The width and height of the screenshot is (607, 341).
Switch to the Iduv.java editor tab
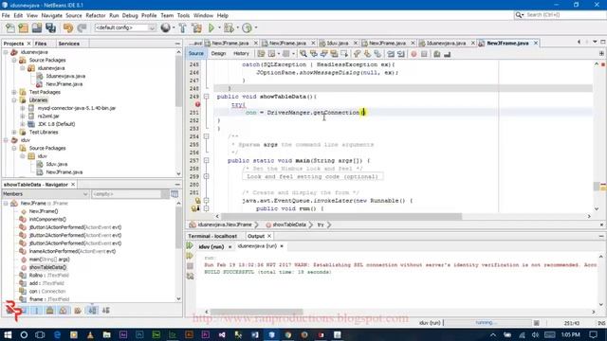point(338,44)
